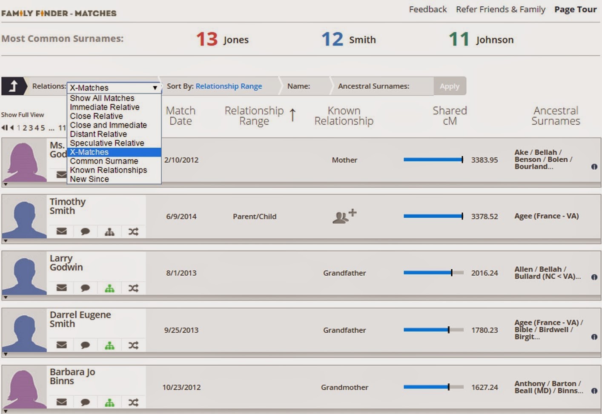Open notes bubble for Barbara Jo Binns
This screenshot has height=414, width=602.
point(85,402)
